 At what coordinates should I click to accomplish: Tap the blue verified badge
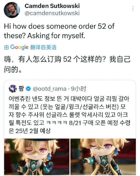click(x=28, y=89)
